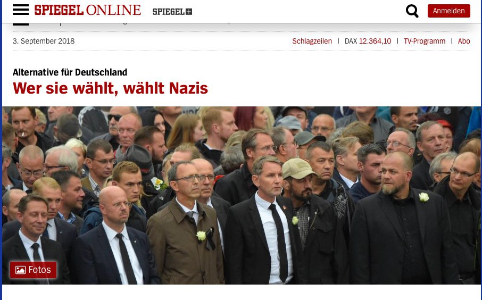The image size is (482, 300).
Task: Click the partially hidden black icon below header
Action: click(x=21, y=24)
